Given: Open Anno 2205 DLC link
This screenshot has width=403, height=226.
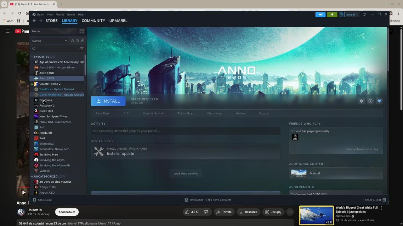Looking at the screenshot, I should coord(126,113).
